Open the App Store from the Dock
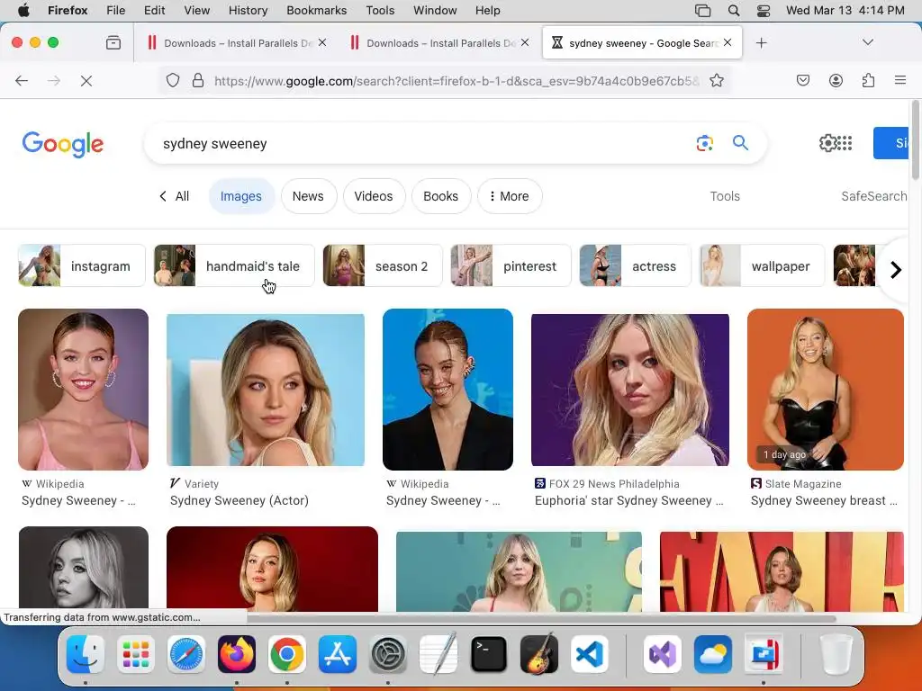The height and width of the screenshot is (691, 922). click(338, 654)
